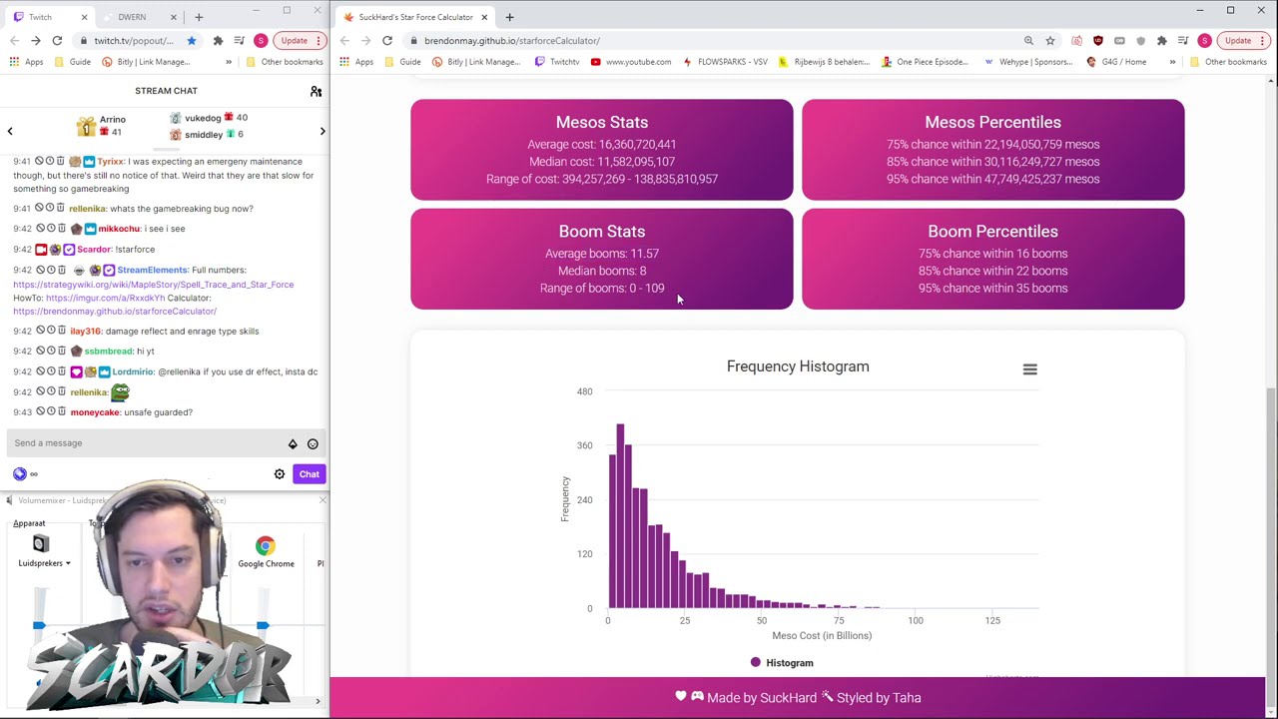Expand hidden bookmarks chevron in Twitch window
Viewport: 1278px width, 719px height.
point(229,62)
